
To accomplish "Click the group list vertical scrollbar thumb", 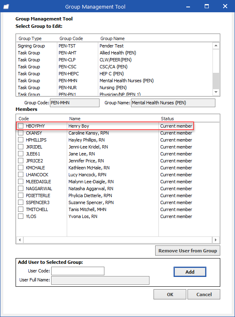I will click(x=216, y=81).
